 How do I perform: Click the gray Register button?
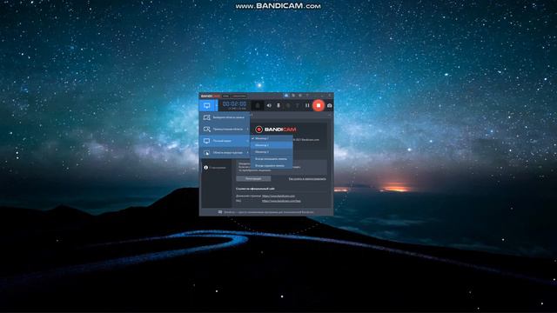coord(253,178)
